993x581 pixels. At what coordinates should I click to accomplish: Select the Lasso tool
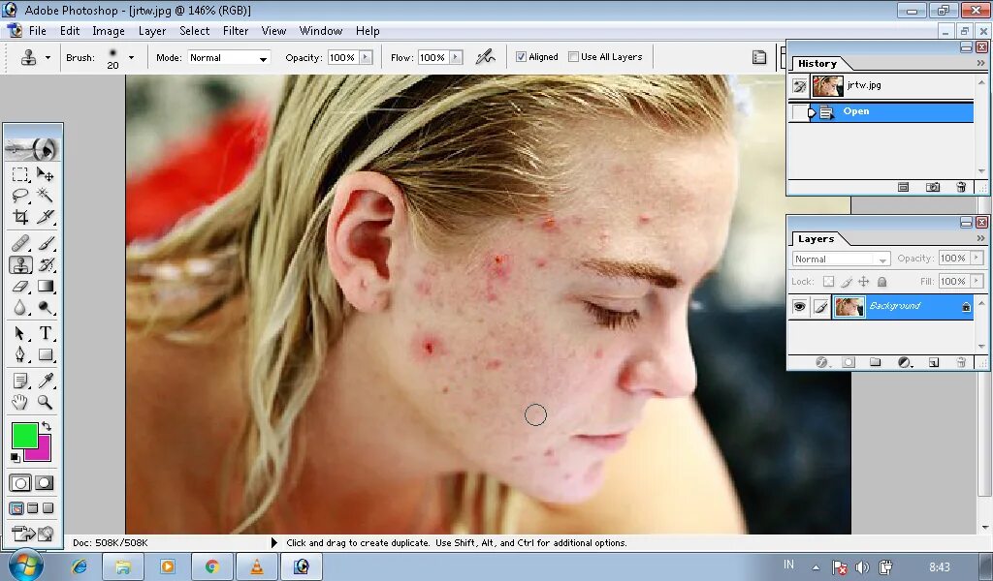(20, 196)
